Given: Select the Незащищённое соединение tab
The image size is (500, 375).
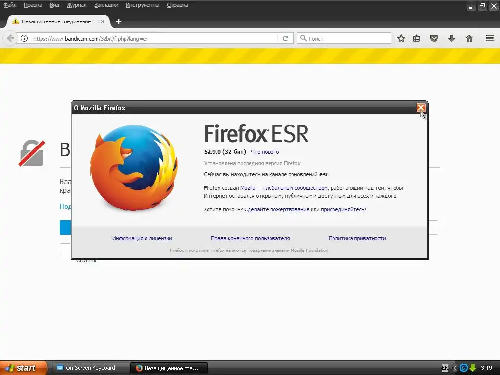Looking at the screenshot, I should [57, 21].
